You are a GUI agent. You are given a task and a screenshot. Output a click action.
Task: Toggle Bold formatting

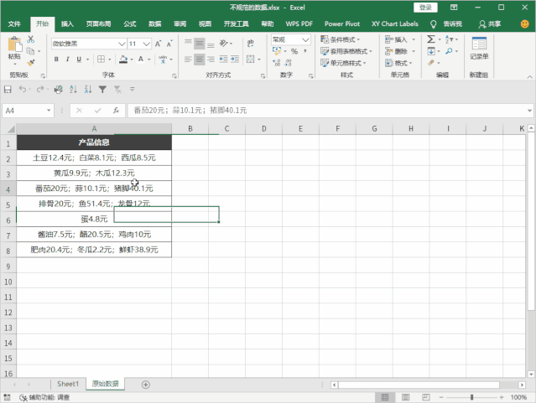coord(57,59)
